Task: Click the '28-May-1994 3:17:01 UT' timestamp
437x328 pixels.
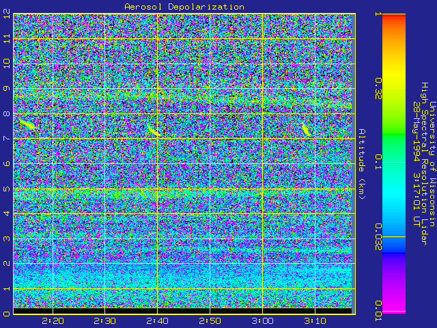Action: click(x=417, y=164)
